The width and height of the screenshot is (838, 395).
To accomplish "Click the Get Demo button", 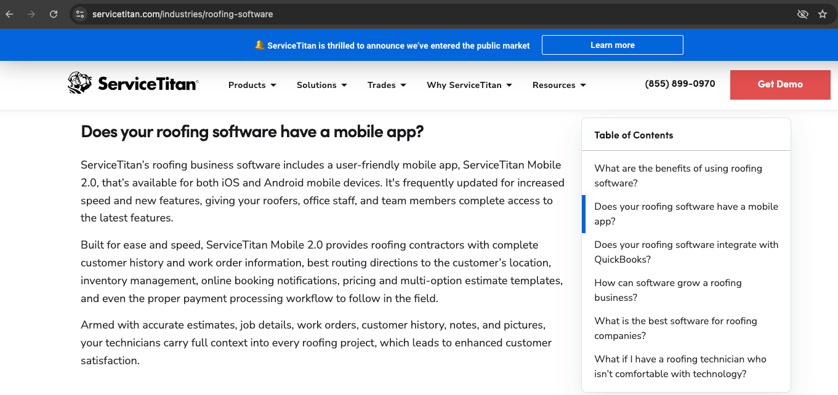I will (780, 84).
